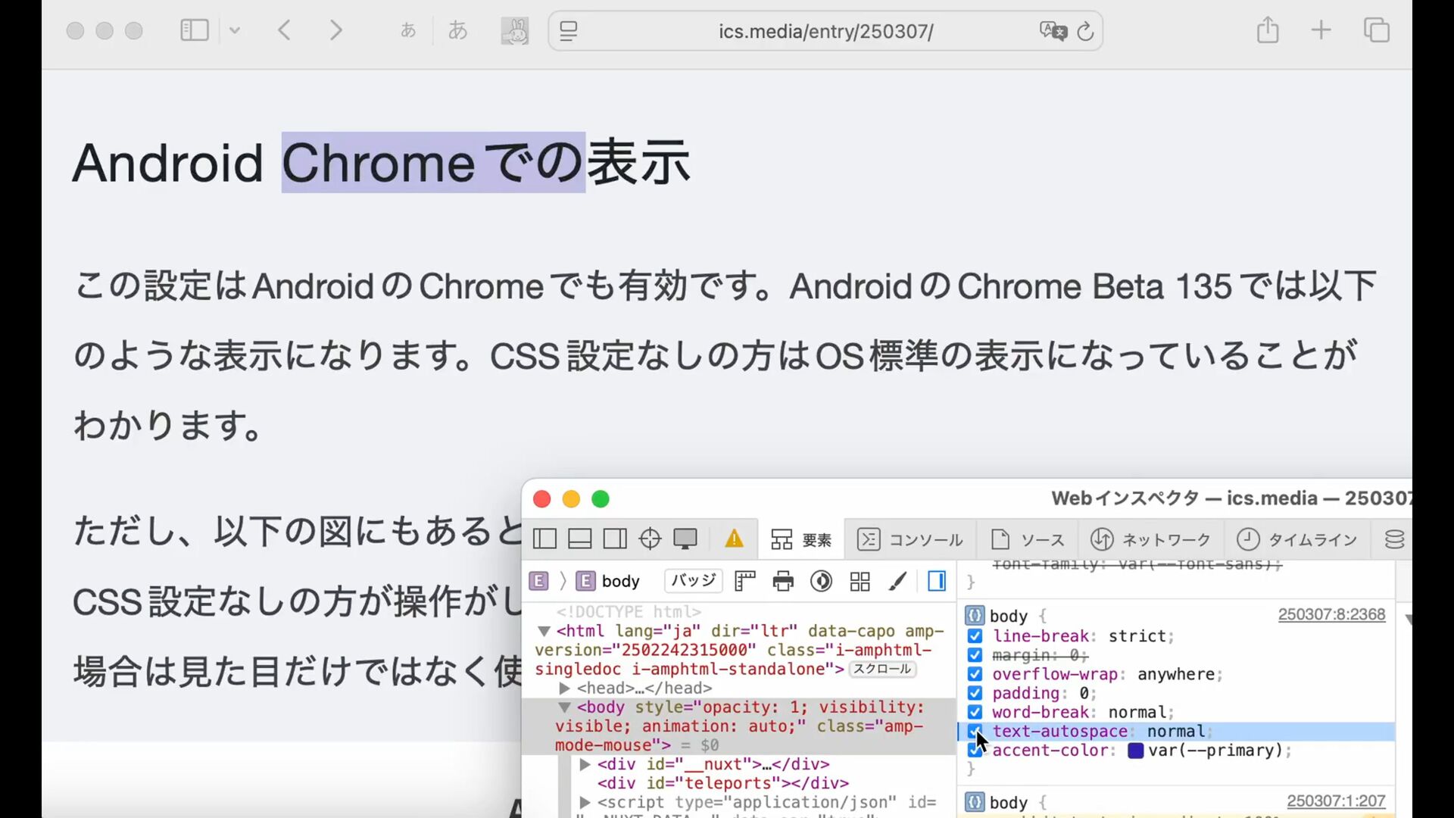
Task: Uncheck the line-break strict property
Action: [975, 636]
